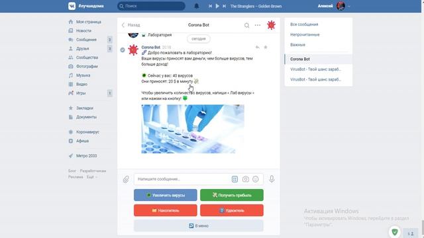This screenshot has width=424, height=238.
Task: Click the Назад back button
Action: click(131, 25)
